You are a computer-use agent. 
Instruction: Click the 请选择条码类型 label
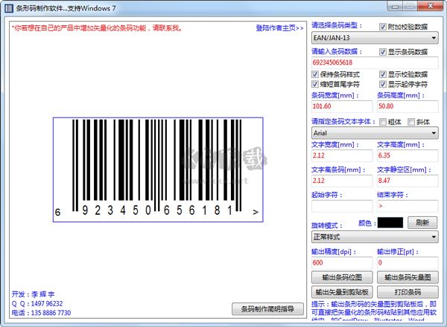pos(337,25)
